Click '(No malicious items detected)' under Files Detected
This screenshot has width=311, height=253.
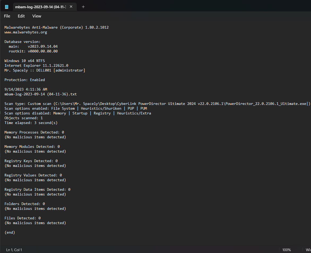(35, 223)
